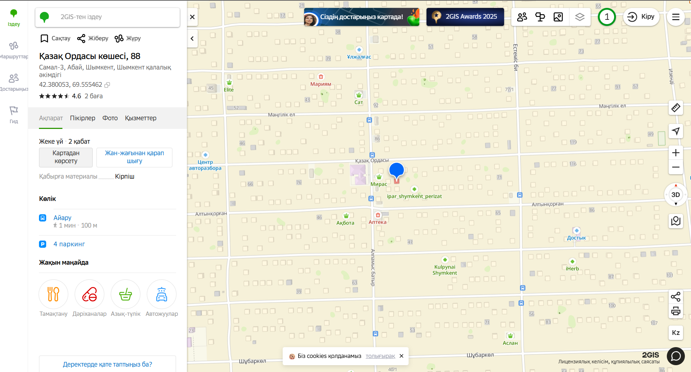
Task: Open the Іздеу search sidebar item
Action: tap(14, 18)
